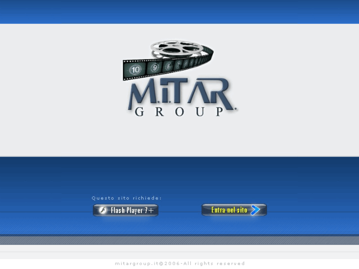Click the word GROUP in the logo
Screen dimensions: 359x269
(x=179, y=112)
